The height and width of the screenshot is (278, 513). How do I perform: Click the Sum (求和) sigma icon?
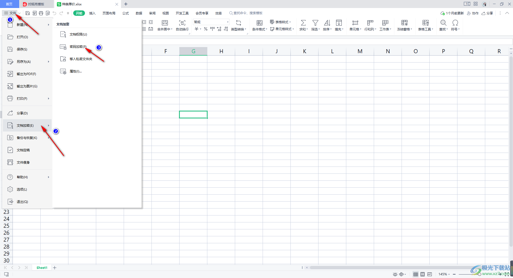tap(304, 23)
